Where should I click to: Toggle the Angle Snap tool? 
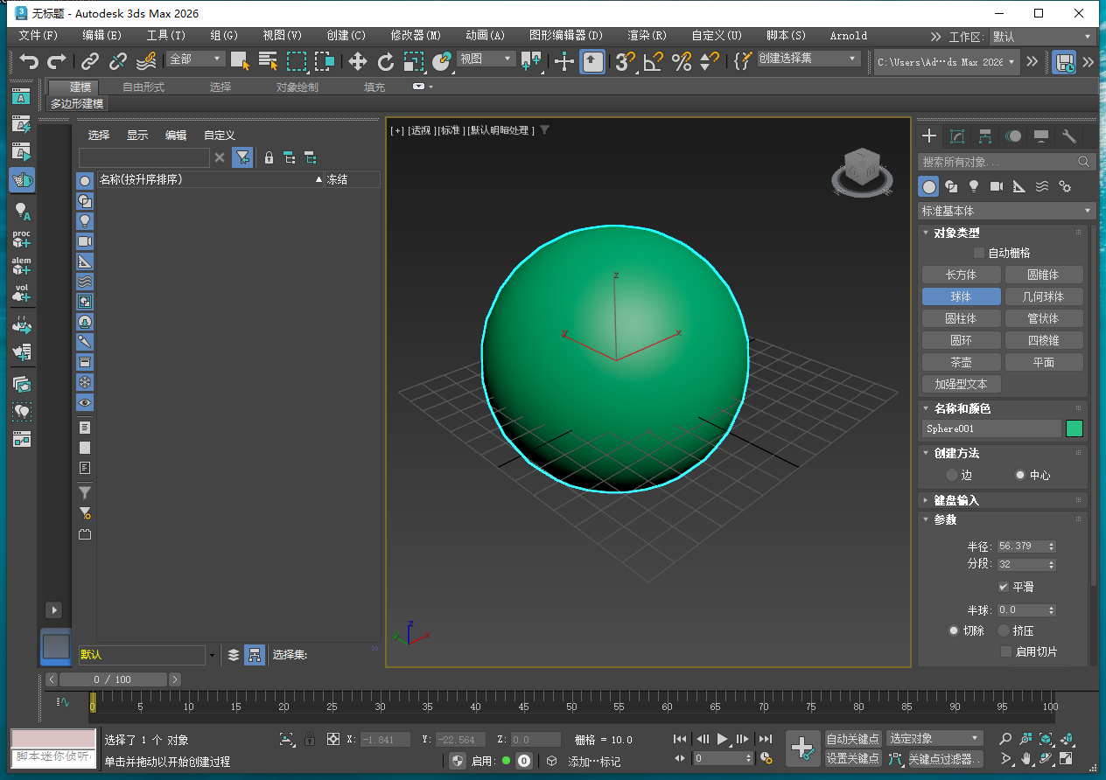(x=653, y=61)
